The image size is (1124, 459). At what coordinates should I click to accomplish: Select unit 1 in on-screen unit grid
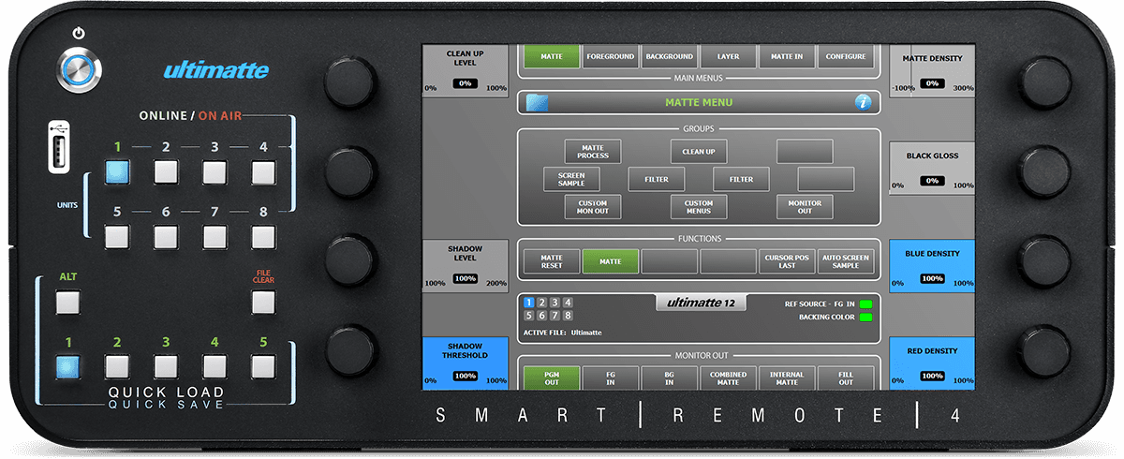[529, 303]
